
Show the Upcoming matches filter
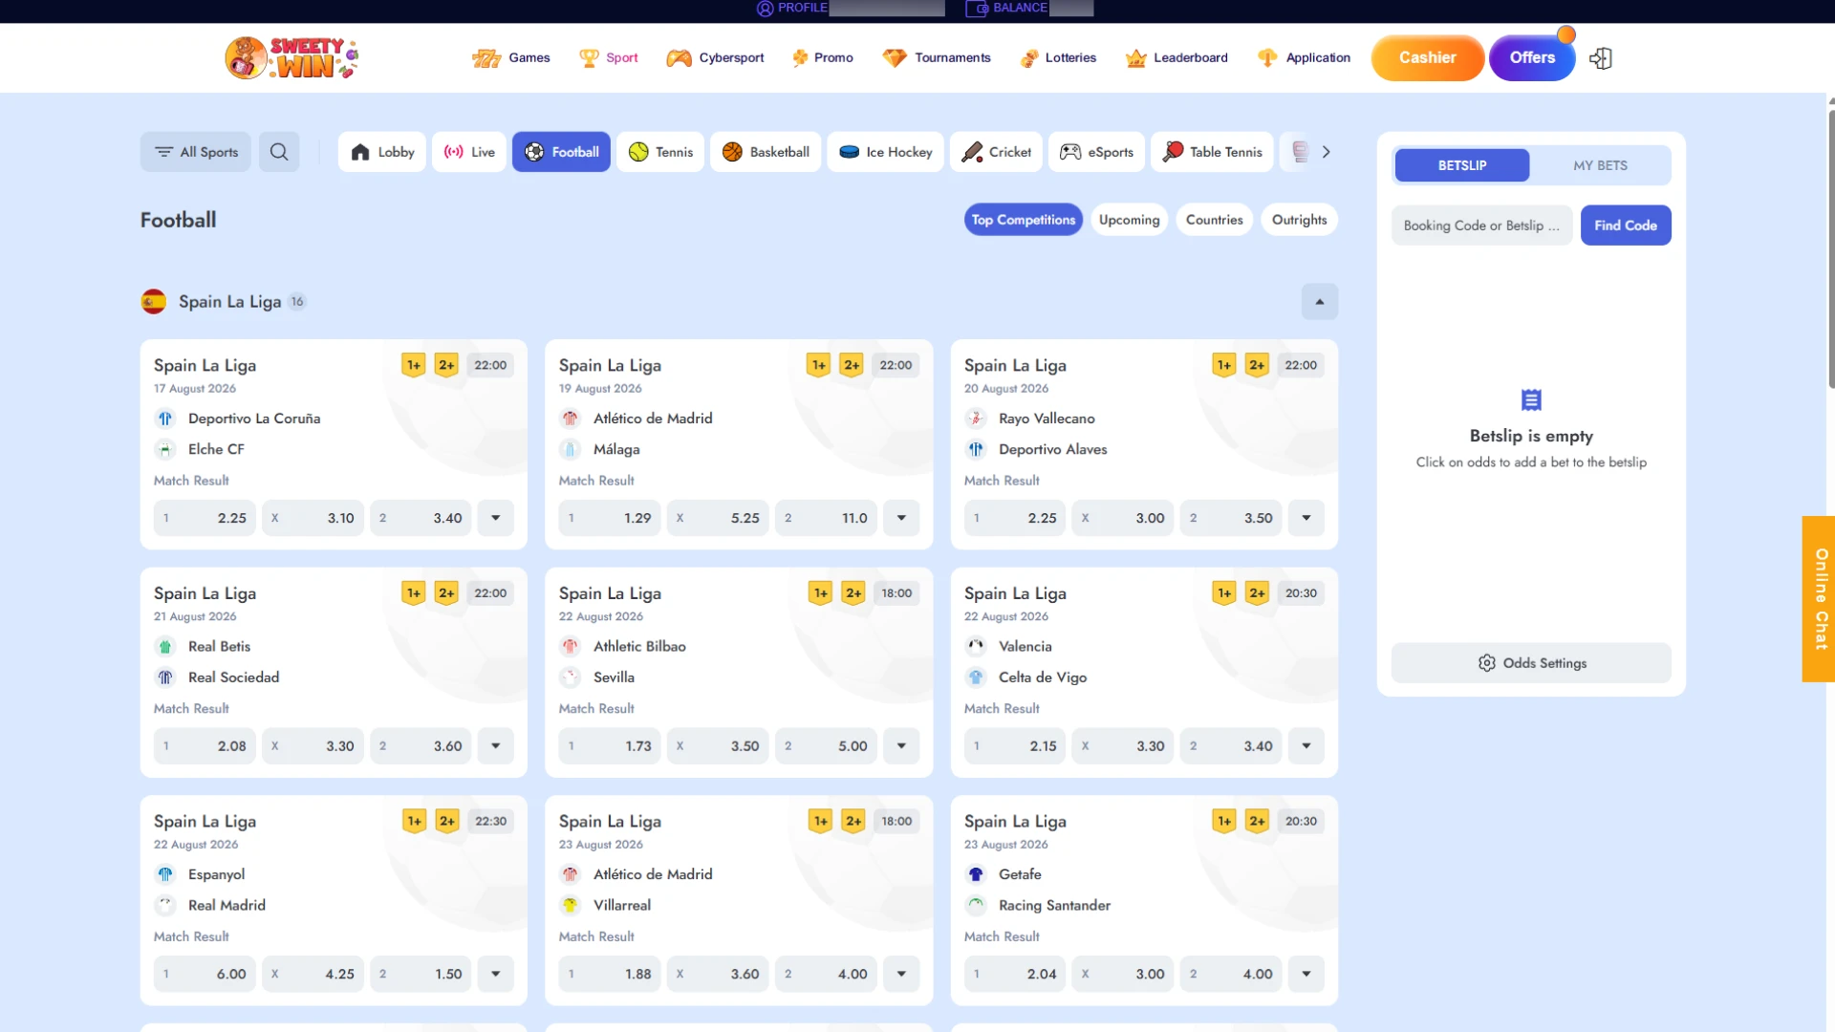coord(1129,220)
